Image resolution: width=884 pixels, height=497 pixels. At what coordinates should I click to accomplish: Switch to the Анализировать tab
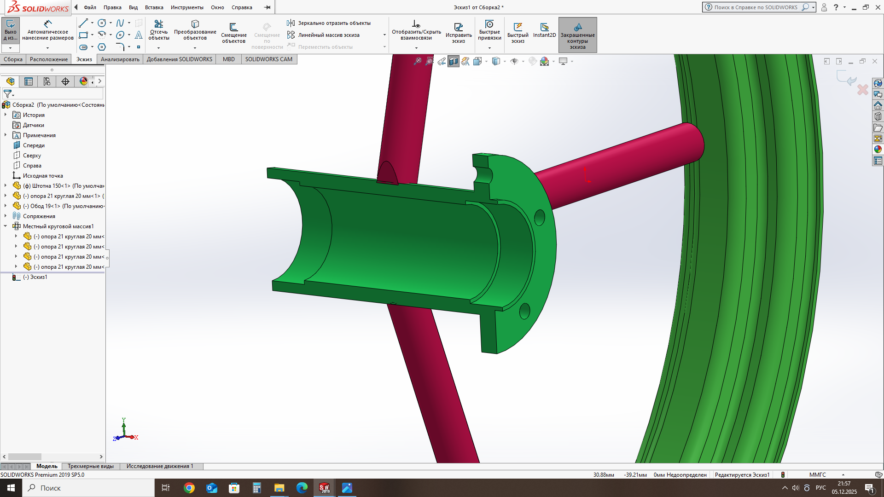pos(120,59)
